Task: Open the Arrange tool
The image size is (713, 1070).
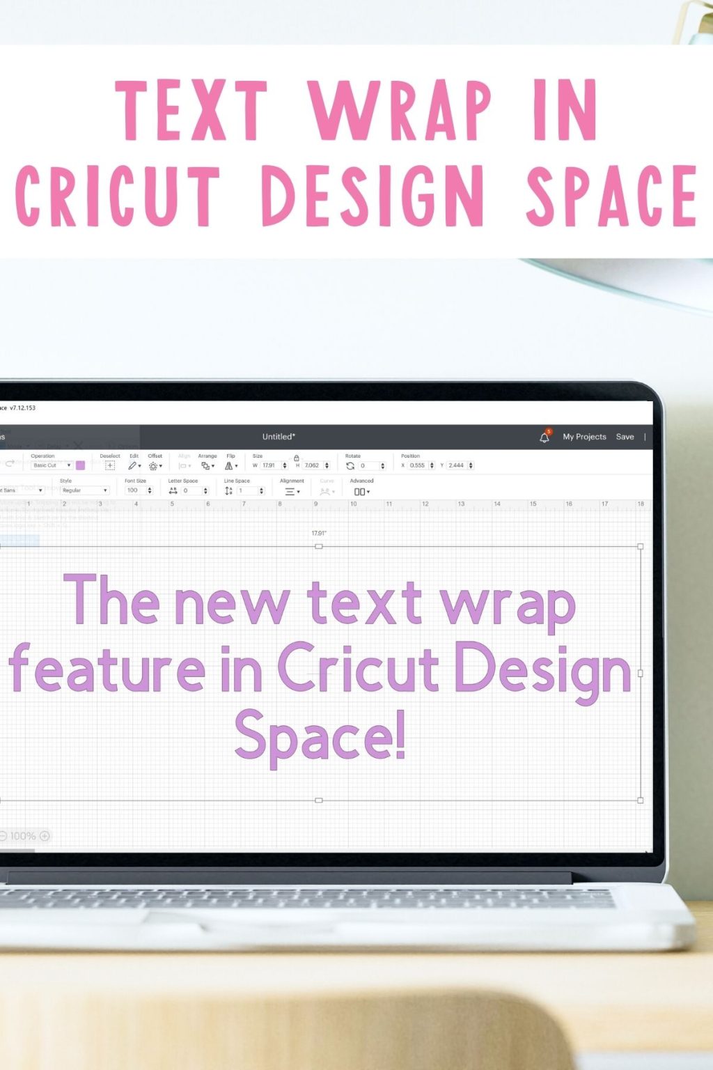Action: click(207, 464)
